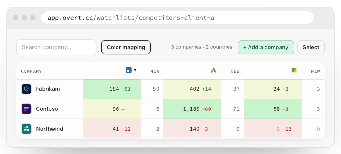Select Contoso's 1,180 −60 Google Ads cell

click(192, 109)
